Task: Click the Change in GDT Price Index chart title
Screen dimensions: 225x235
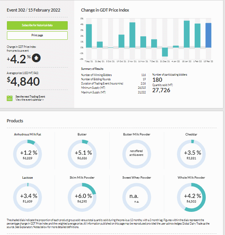Action: [x=105, y=10]
